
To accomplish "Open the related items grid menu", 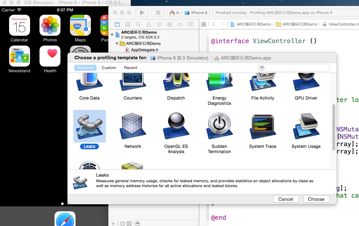I will tap(203, 24).
